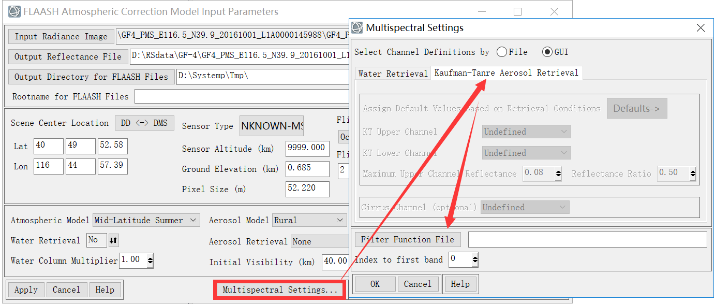Open the KT Lower Channel dropdown
This screenshot has height=304, width=715.
(526, 153)
